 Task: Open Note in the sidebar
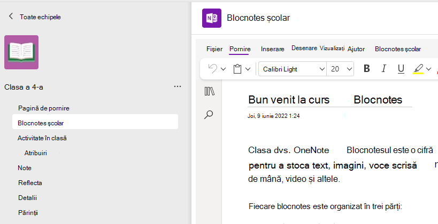click(24, 167)
